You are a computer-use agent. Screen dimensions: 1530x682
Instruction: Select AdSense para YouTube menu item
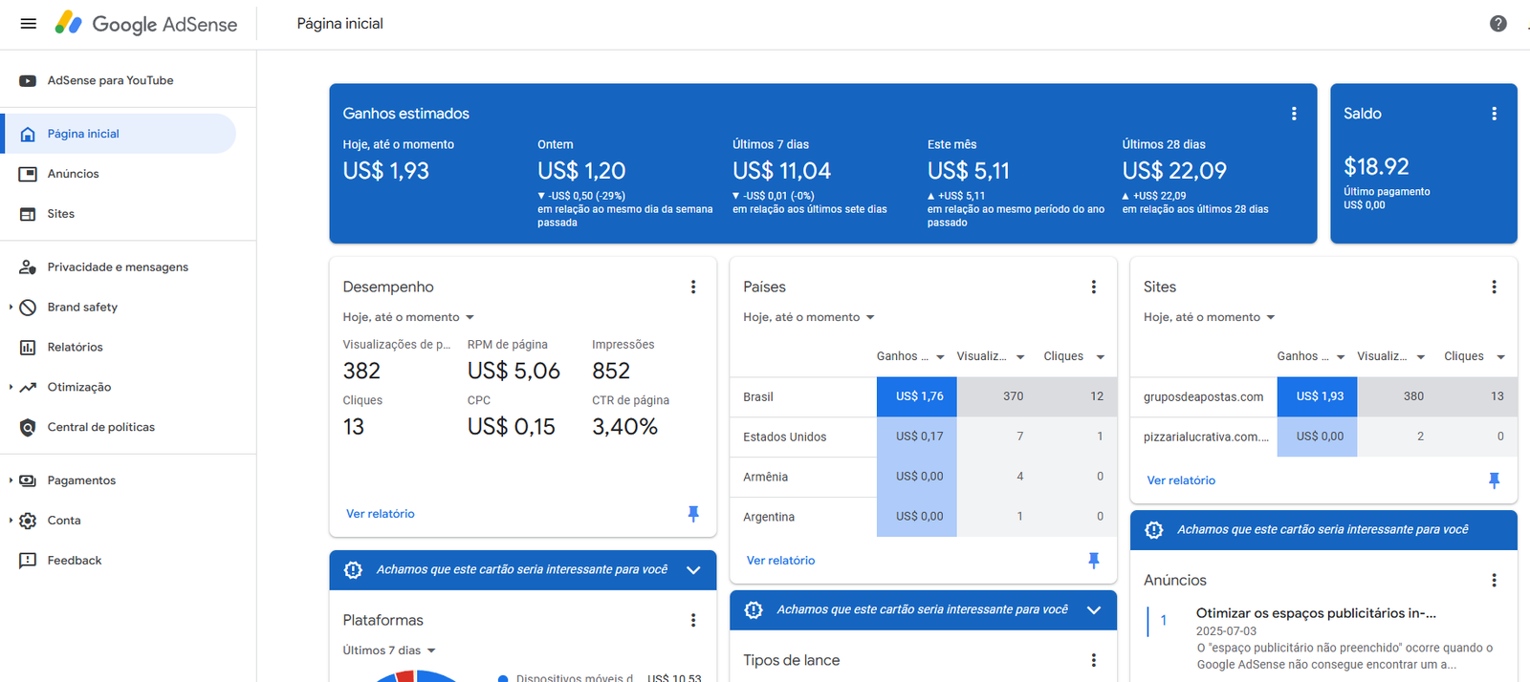click(x=111, y=81)
